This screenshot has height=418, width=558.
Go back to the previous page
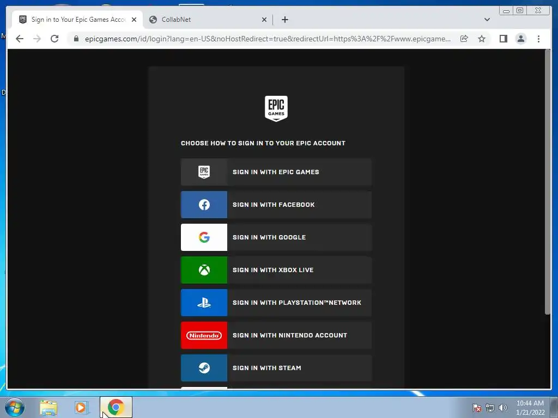tap(20, 39)
